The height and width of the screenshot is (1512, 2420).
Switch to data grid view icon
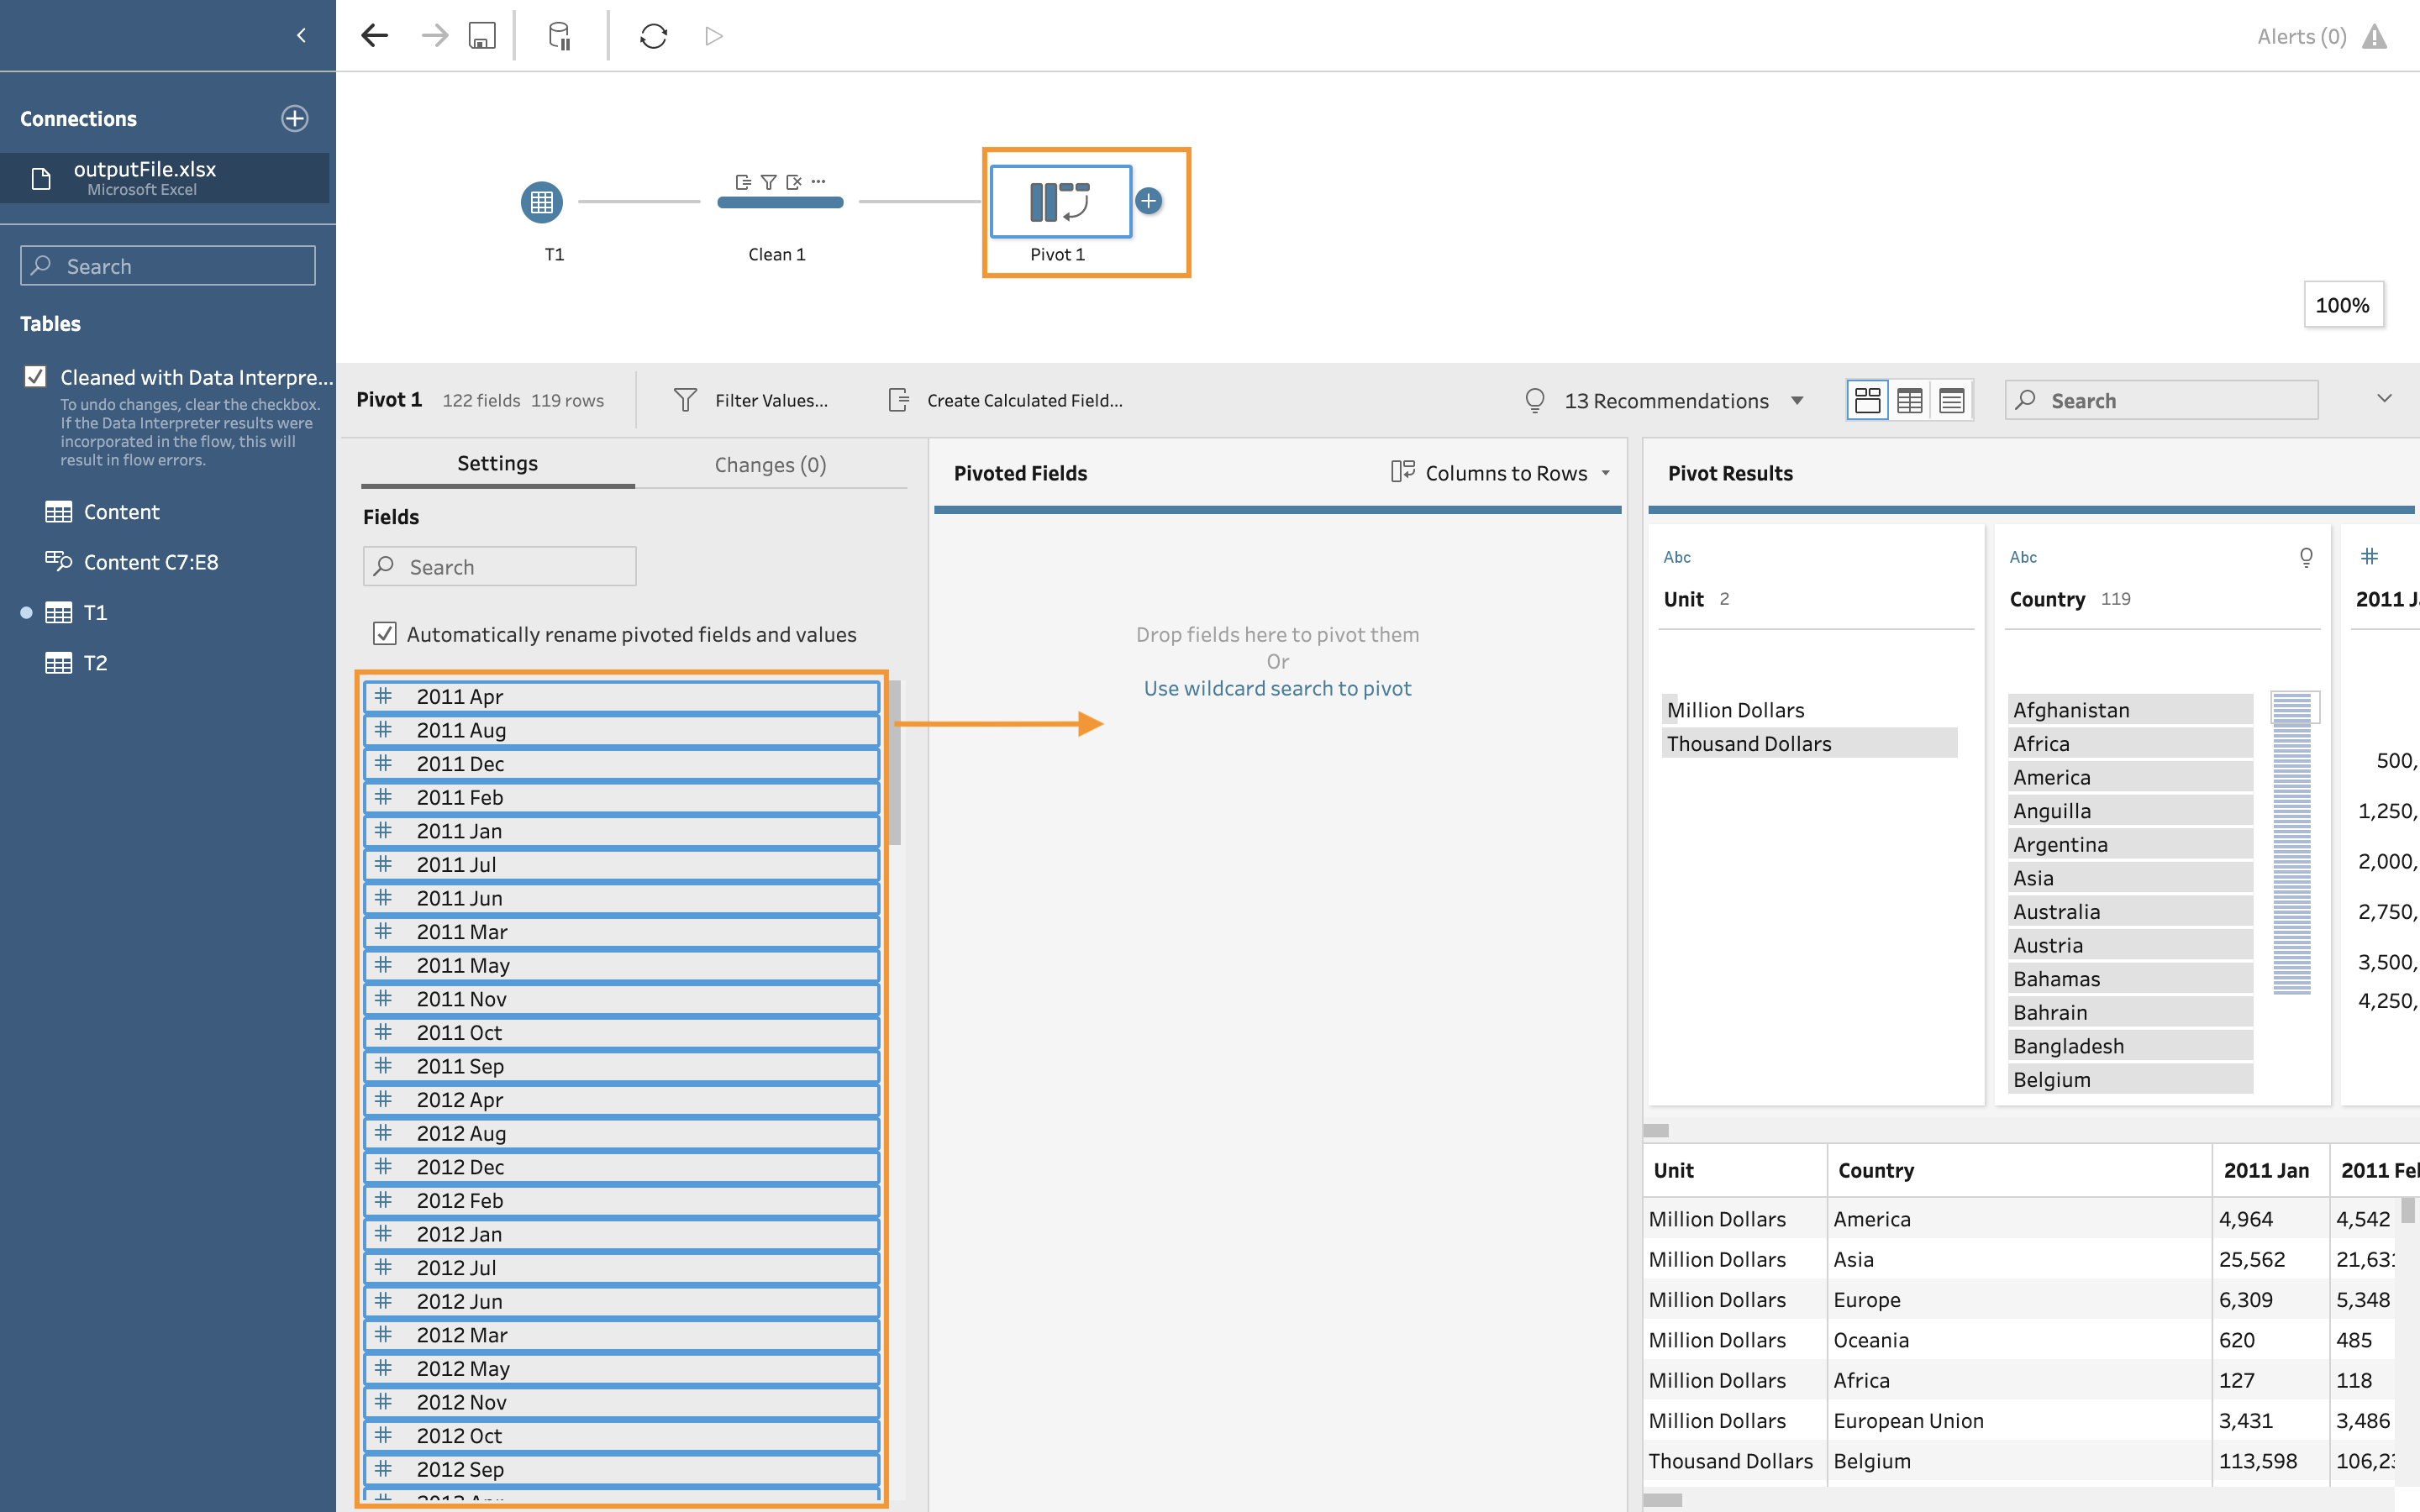click(x=1909, y=400)
